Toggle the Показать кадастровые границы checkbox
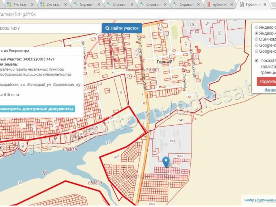 (x=256, y=61)
